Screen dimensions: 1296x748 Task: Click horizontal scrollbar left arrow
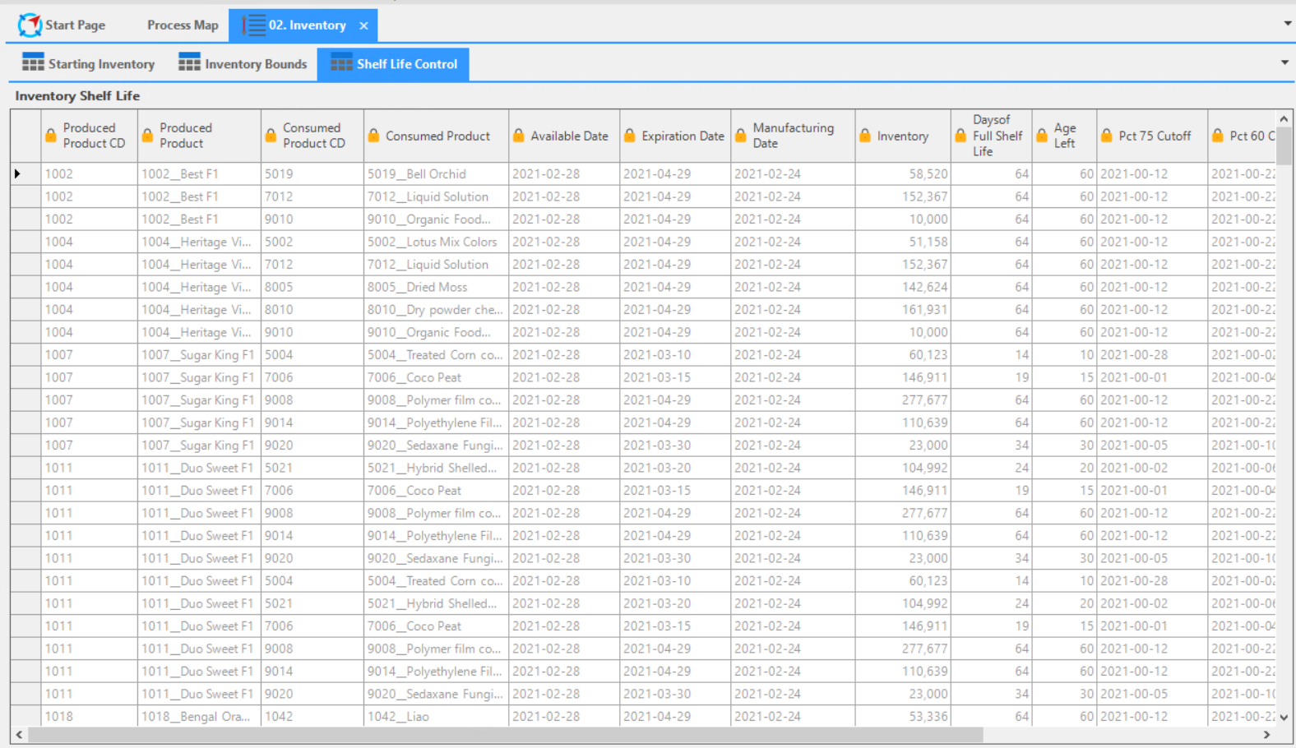pos(19,735)
